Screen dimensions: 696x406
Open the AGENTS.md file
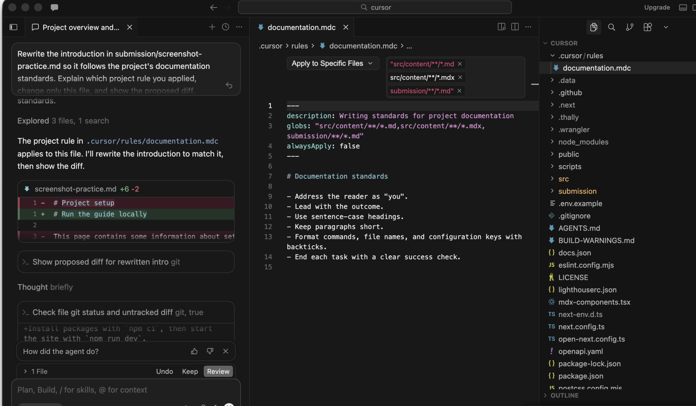tap(579, 228)
